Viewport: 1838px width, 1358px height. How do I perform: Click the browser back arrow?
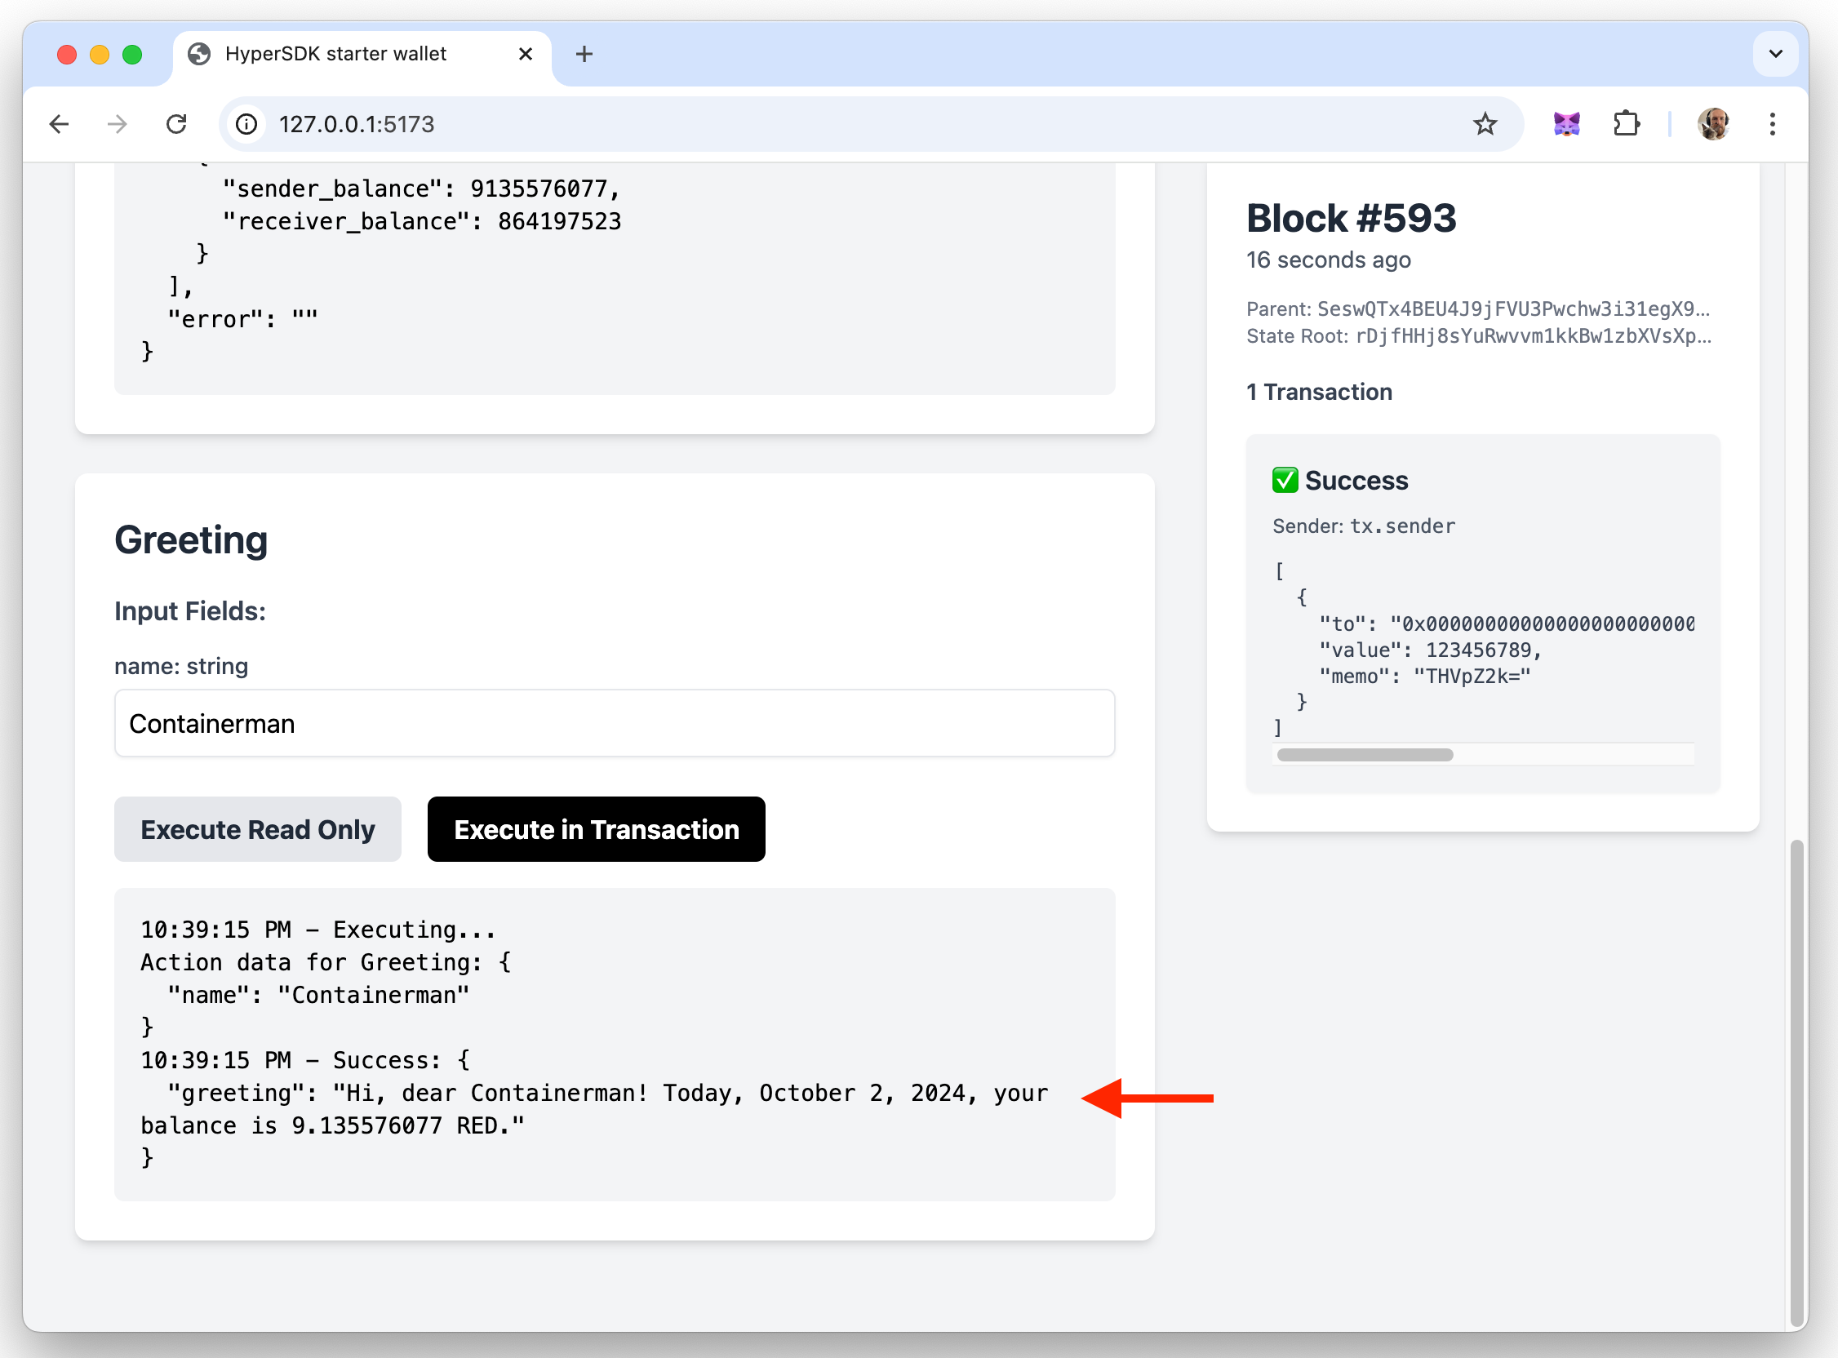(60, 124)
